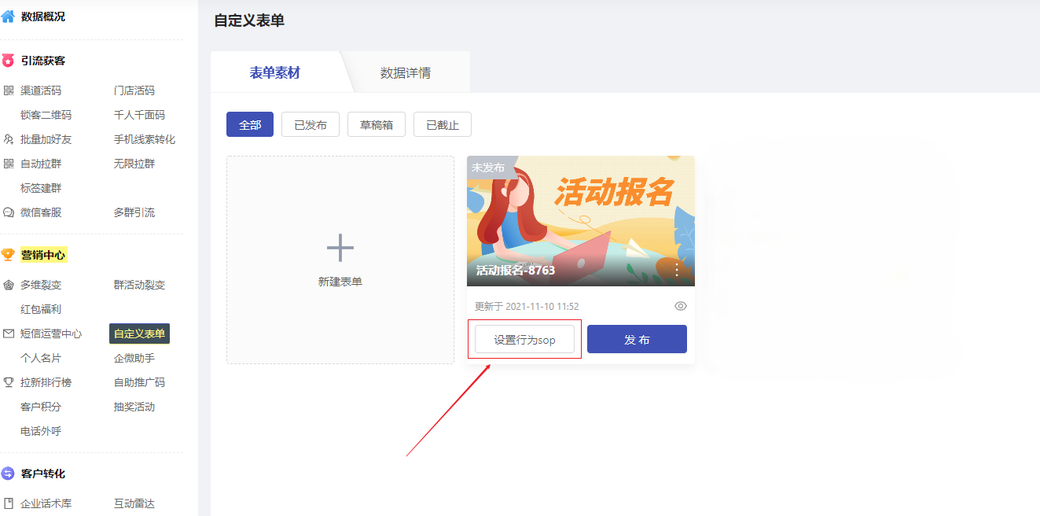Image resolution: width=1040 pixels, height=516 pixels.
Task: Select 自定义表单 in the sidebar
Action: click(x=139, y=334)
